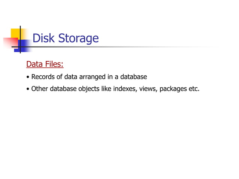Click 'etc.' at end of second bullet
Viewport: 239px width, 179px height.
coord(194,89)
